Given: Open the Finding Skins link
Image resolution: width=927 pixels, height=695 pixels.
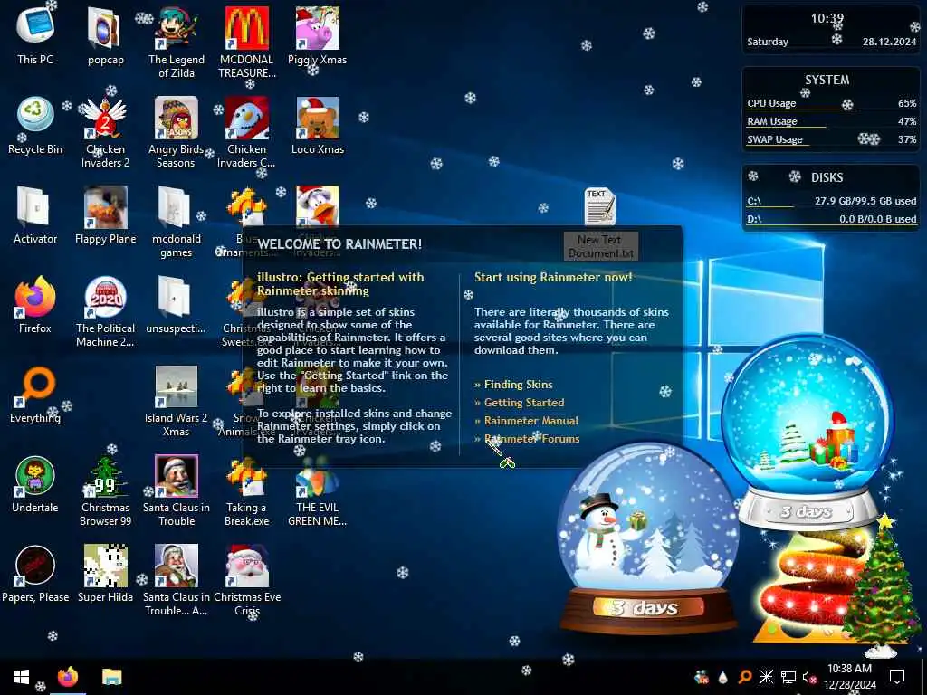Looking at the screenshot, I should [518, 384].
